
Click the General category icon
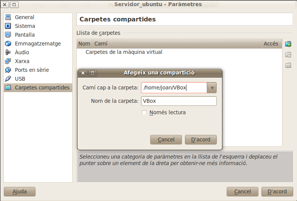8,17
